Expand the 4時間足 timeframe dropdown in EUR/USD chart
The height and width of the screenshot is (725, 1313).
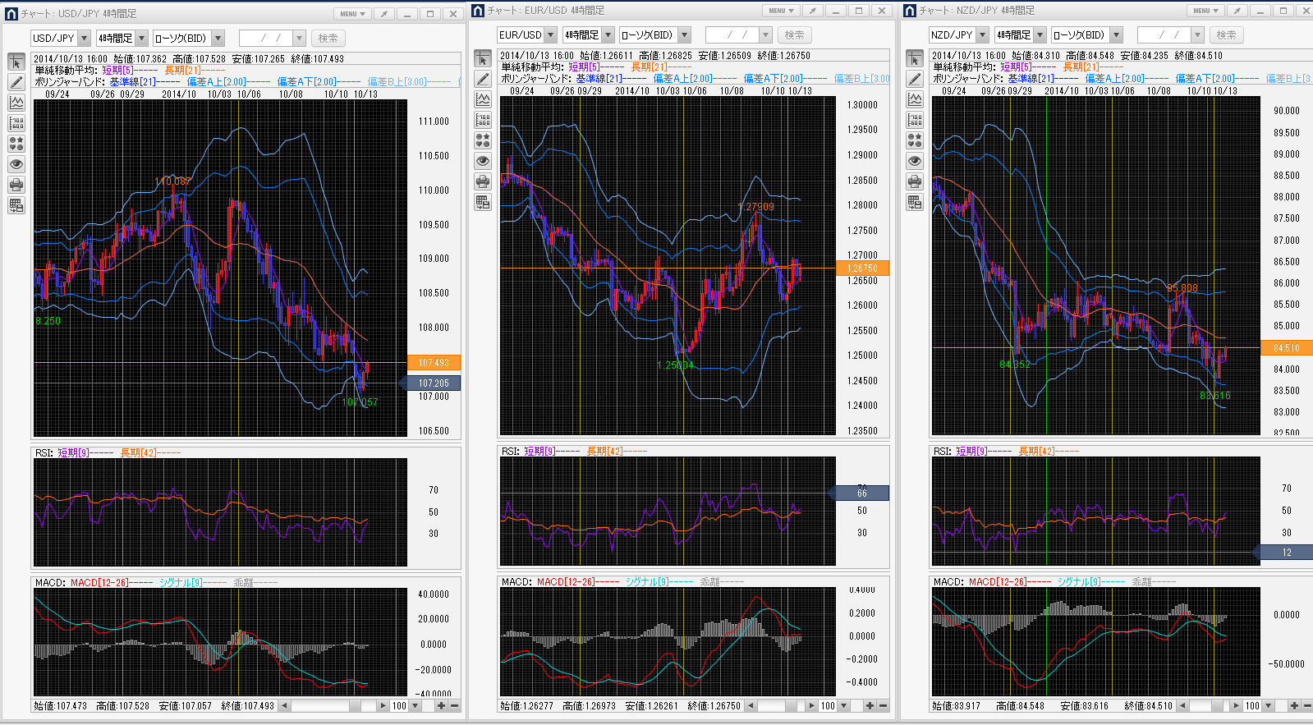608,35
